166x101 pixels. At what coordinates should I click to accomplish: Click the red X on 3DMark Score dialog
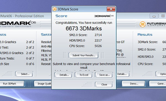(x=111, y=9)
